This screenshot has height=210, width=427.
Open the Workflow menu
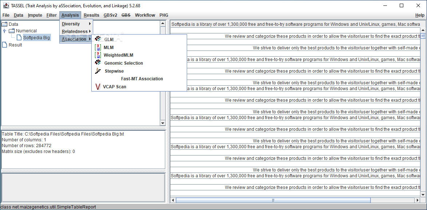click(145, 15)
